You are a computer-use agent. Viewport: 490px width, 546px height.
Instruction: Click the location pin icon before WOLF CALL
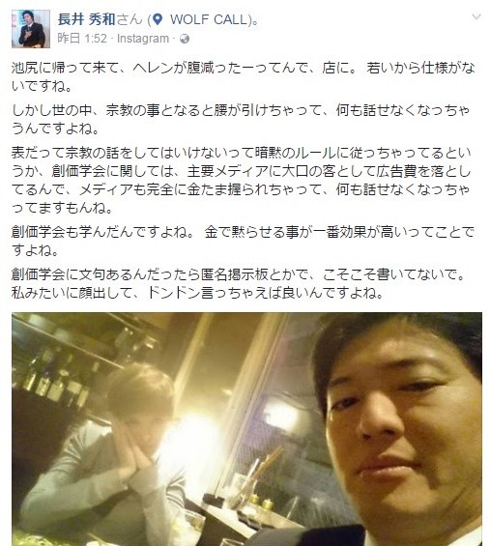[x=158, y=19]
